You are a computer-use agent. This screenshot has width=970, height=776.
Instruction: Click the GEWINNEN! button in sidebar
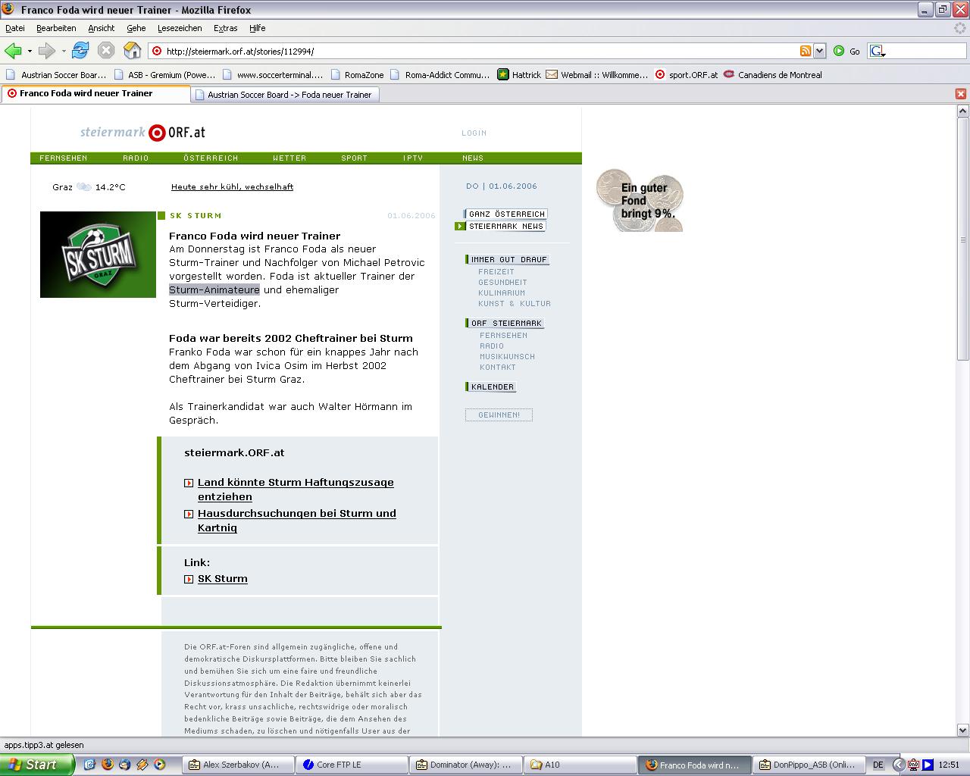(x=499, y=415)
